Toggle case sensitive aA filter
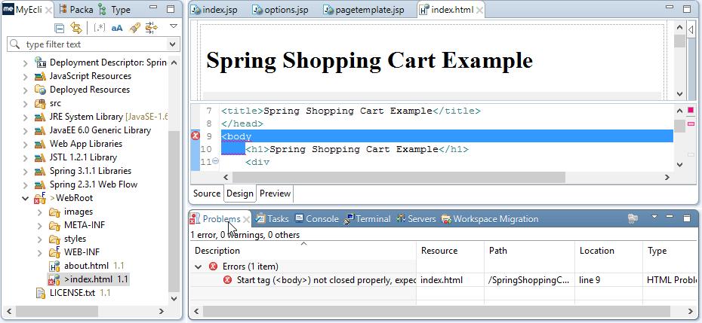 coord(117,28)
